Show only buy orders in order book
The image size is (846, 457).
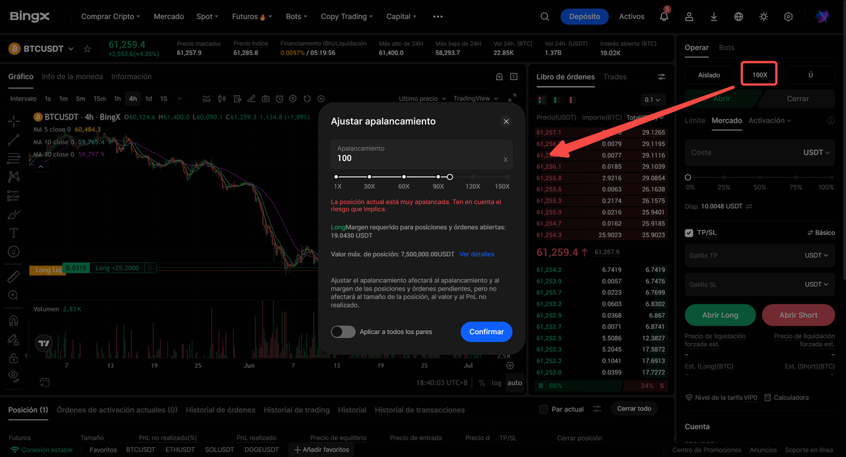pos(557,100)
